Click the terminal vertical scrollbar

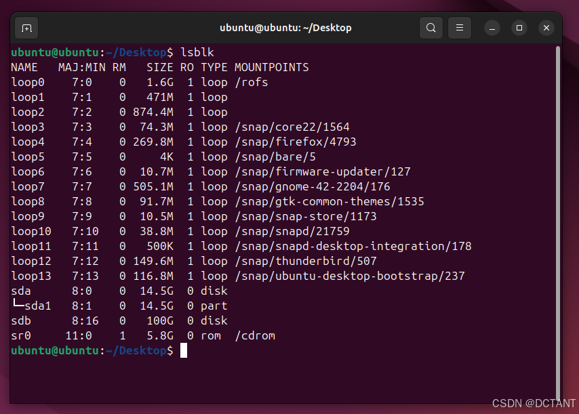tap(558, 222)
